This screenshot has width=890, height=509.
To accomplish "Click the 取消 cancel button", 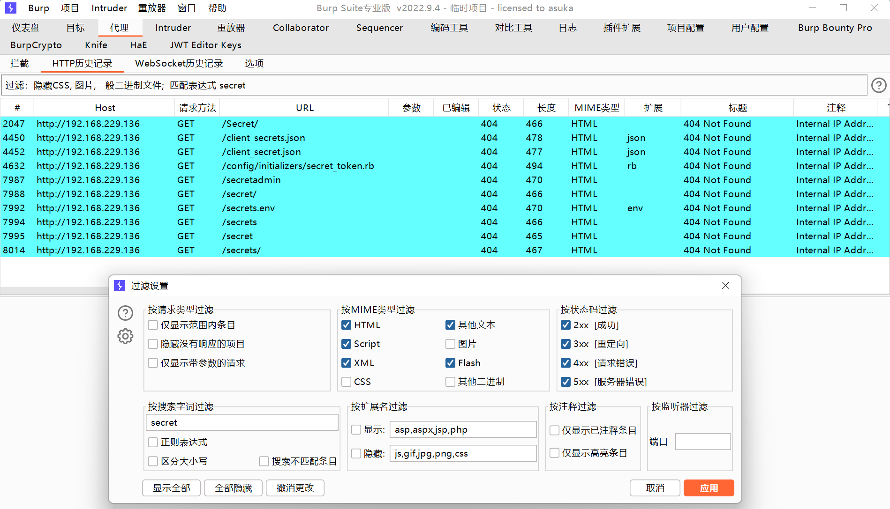I will click(x=655, y=488).
